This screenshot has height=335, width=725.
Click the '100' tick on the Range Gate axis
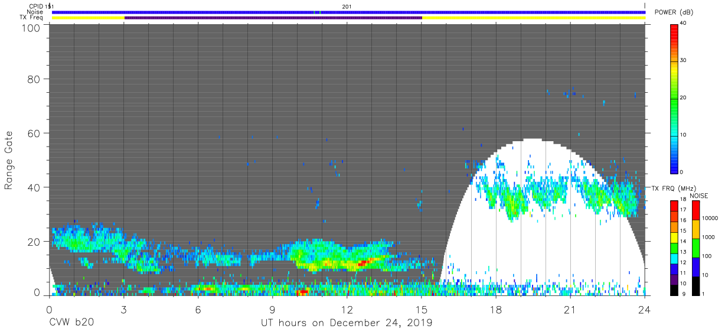tap(31, 28)
